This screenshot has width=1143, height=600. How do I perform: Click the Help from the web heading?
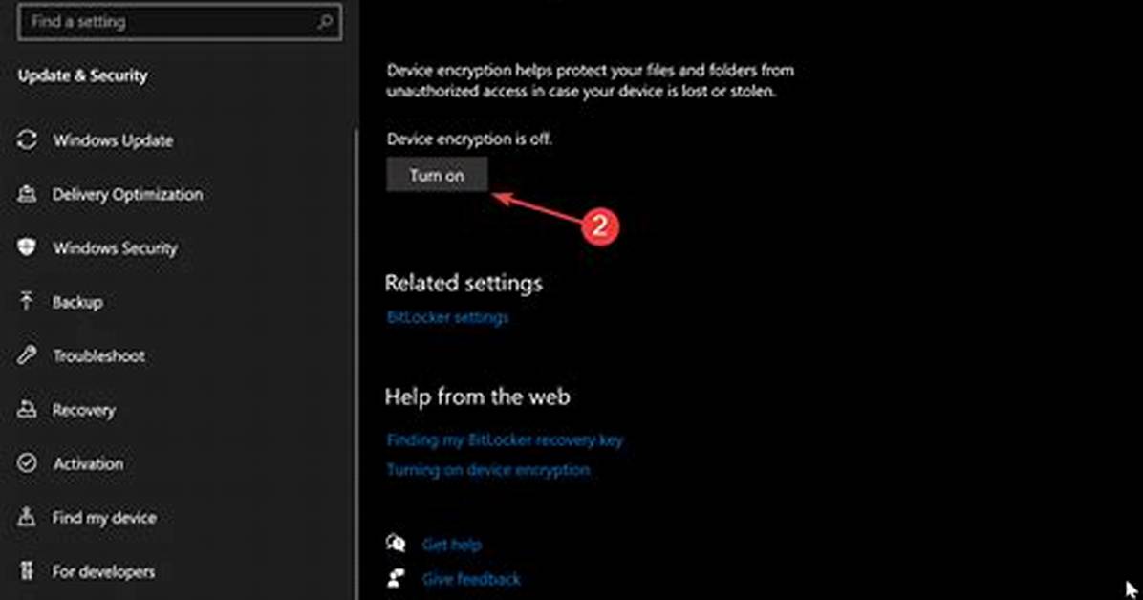click(x=478, y=396)
